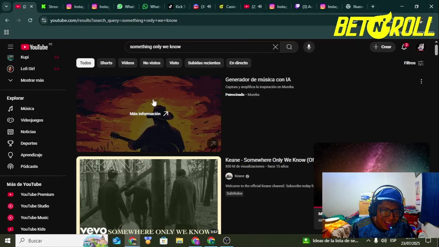439x247 pixels.
Task: Open the account avatar menu
Action: point(421,47)
